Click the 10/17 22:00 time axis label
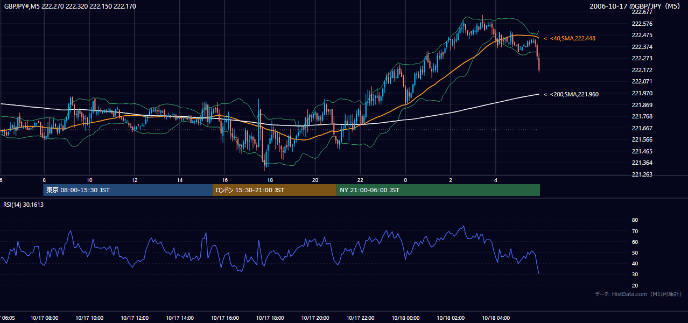The width and height of the screenshot is (688, 323). pyautogui.click(x=361, y=318)
